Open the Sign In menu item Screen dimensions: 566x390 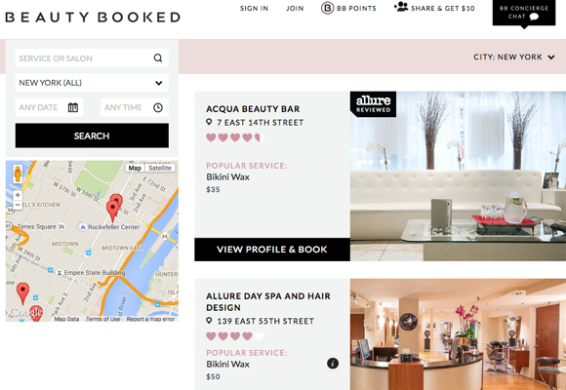tap(254, 9)
